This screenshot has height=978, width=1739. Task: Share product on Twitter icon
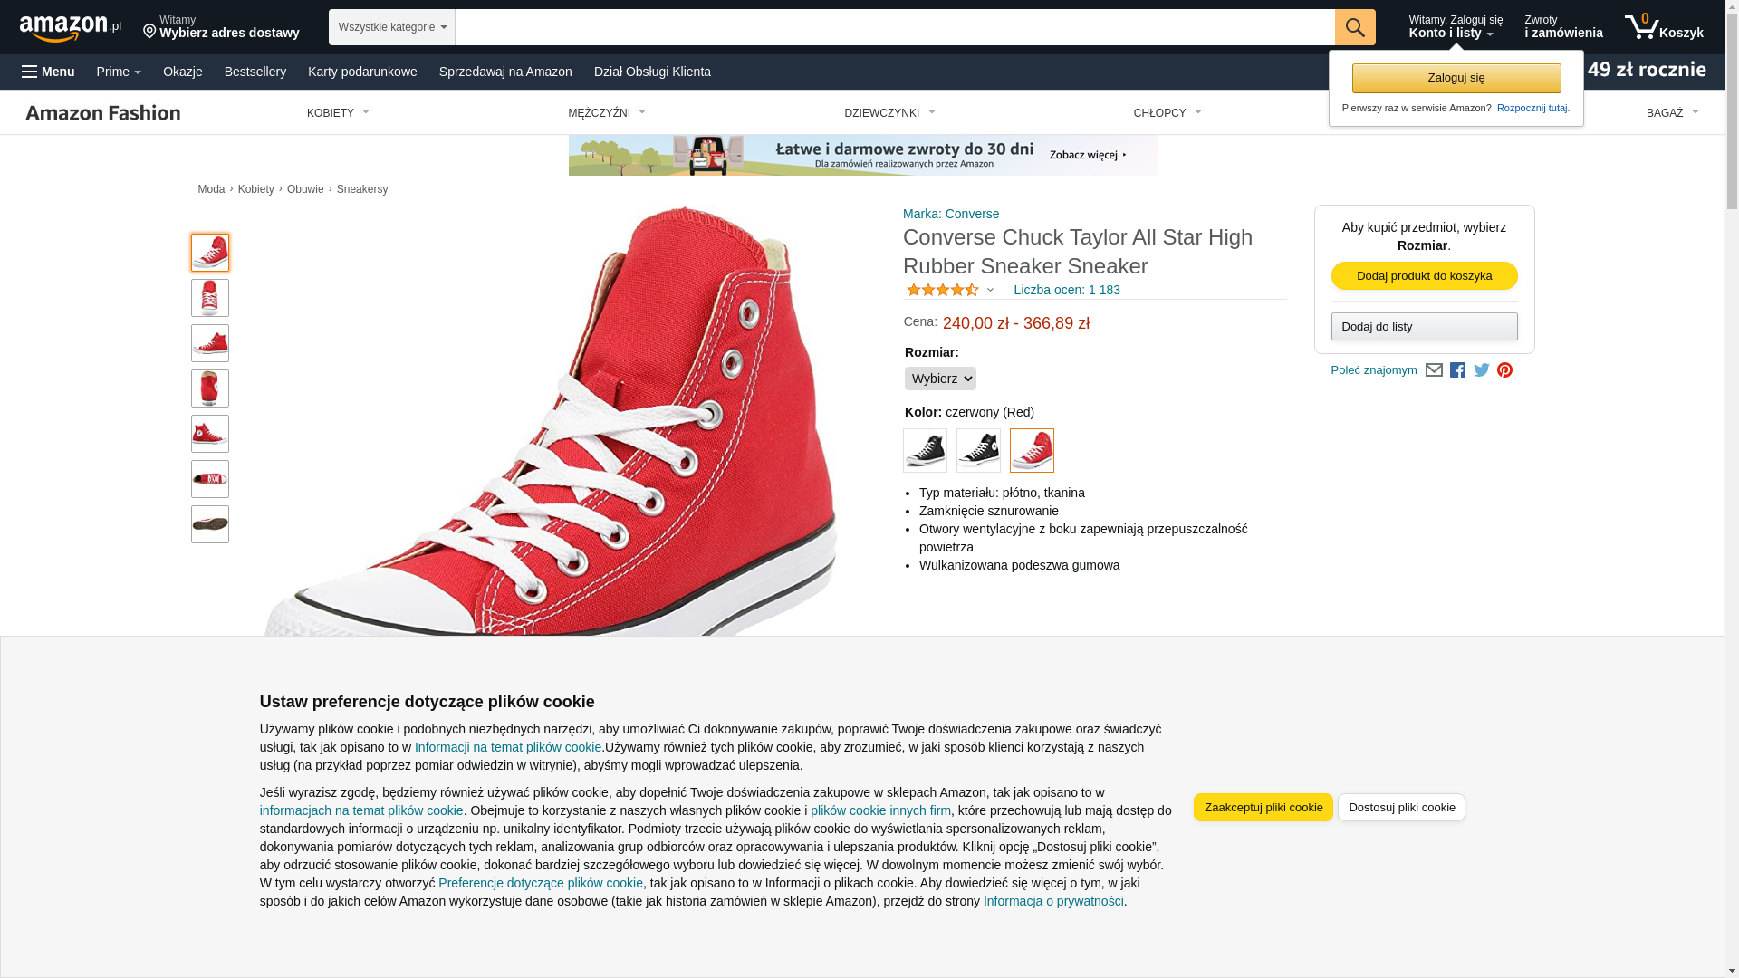1482,370
